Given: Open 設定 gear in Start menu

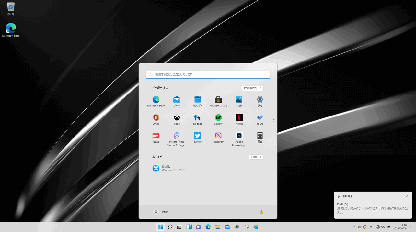Looking at the screenshot, I should tap(260, 101).
